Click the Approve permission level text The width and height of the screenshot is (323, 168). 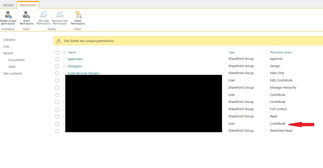(276, 59)
